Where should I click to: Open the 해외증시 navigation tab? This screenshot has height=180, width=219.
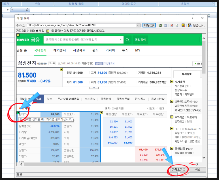[x=60, y=50]
